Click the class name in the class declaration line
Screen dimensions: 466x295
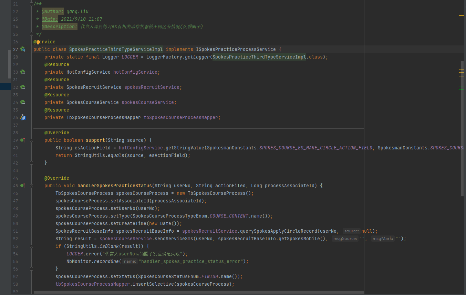pos(116,49)
